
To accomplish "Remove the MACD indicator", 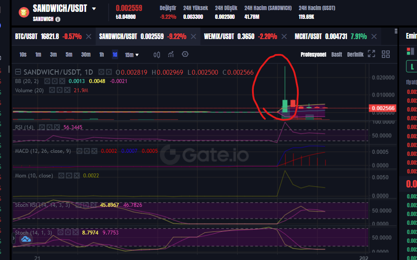I will point(95,151).
